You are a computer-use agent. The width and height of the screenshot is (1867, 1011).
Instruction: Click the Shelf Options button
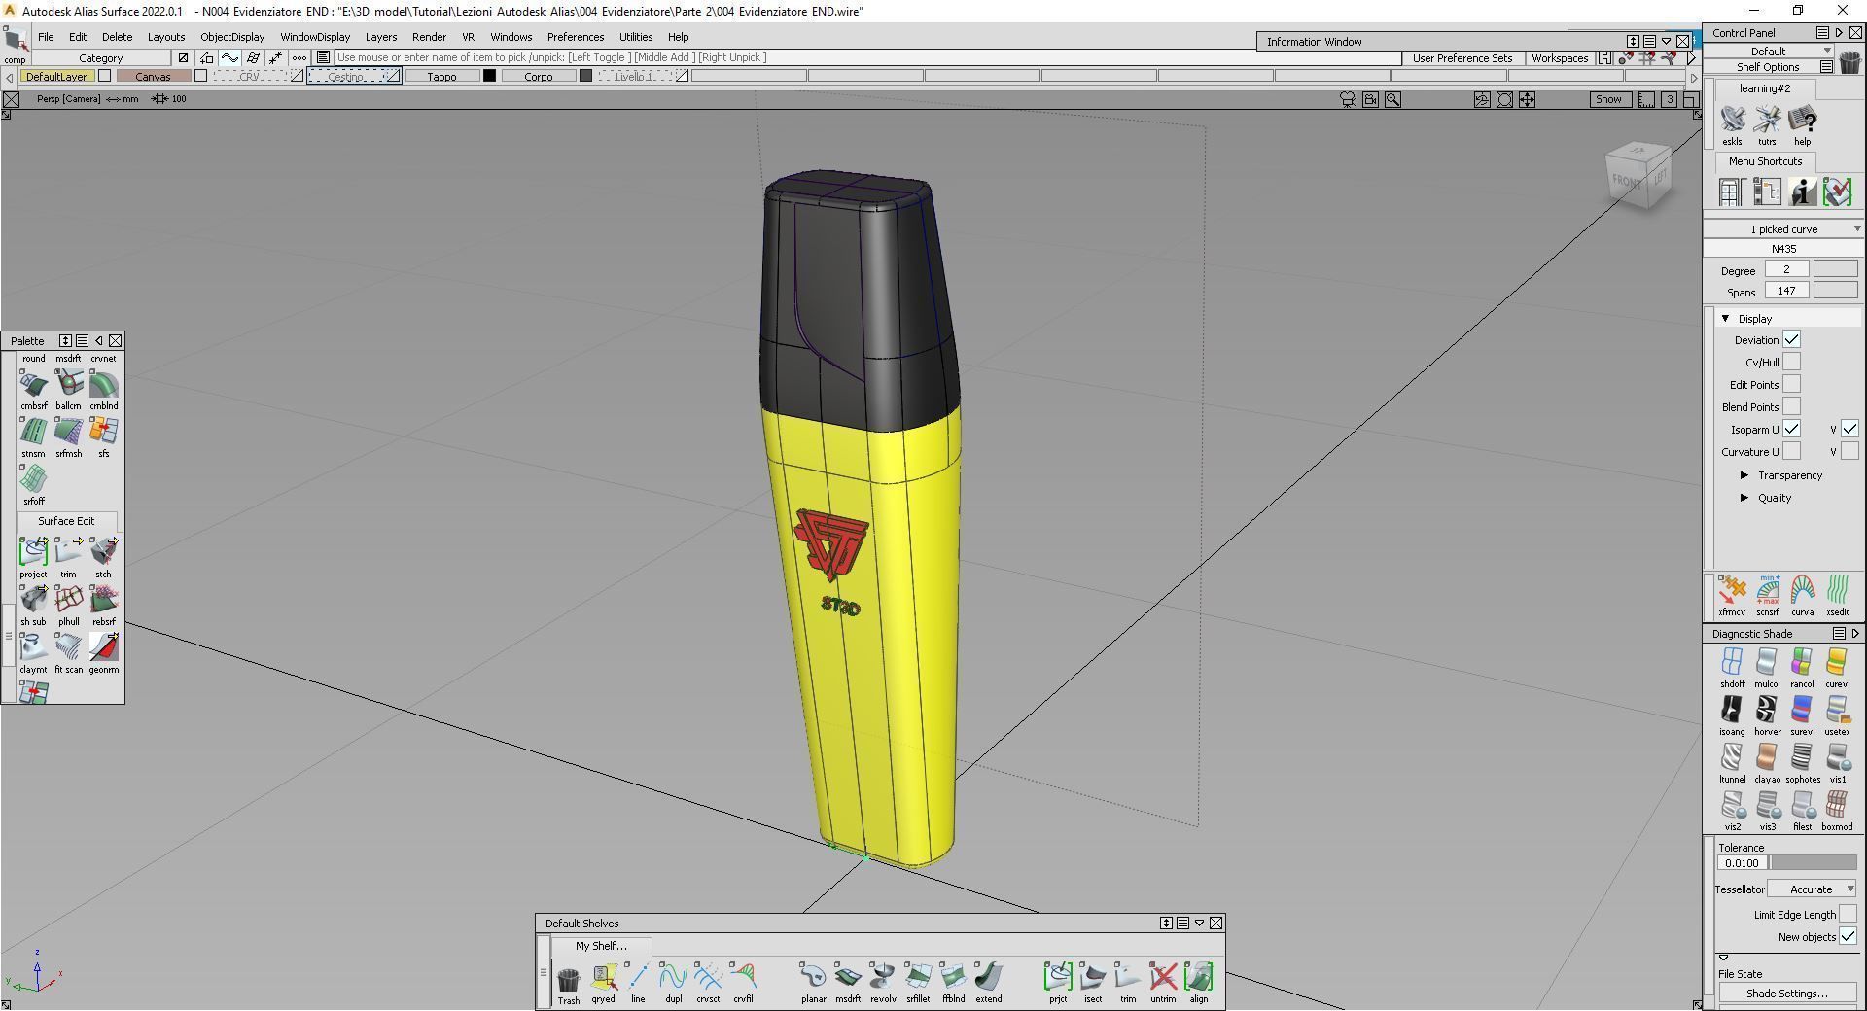click(x=1768, y=67)
